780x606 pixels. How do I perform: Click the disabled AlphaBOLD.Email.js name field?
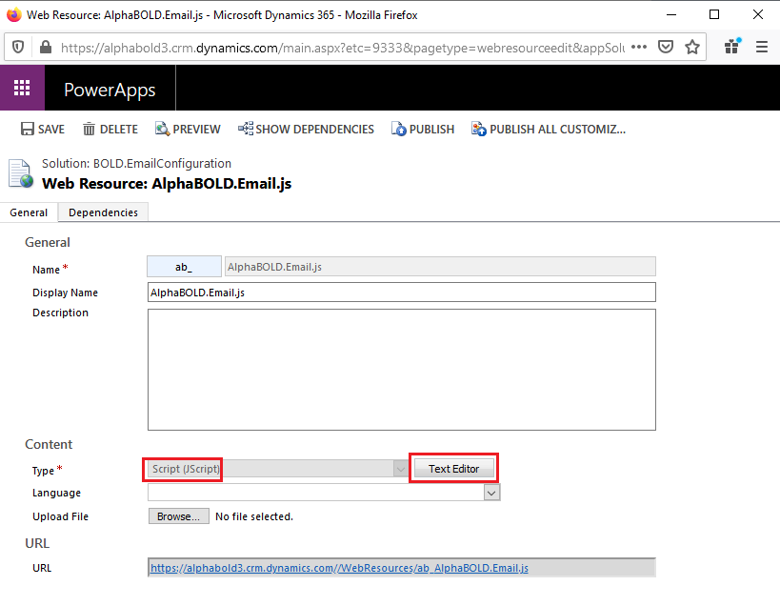point(440,267)
